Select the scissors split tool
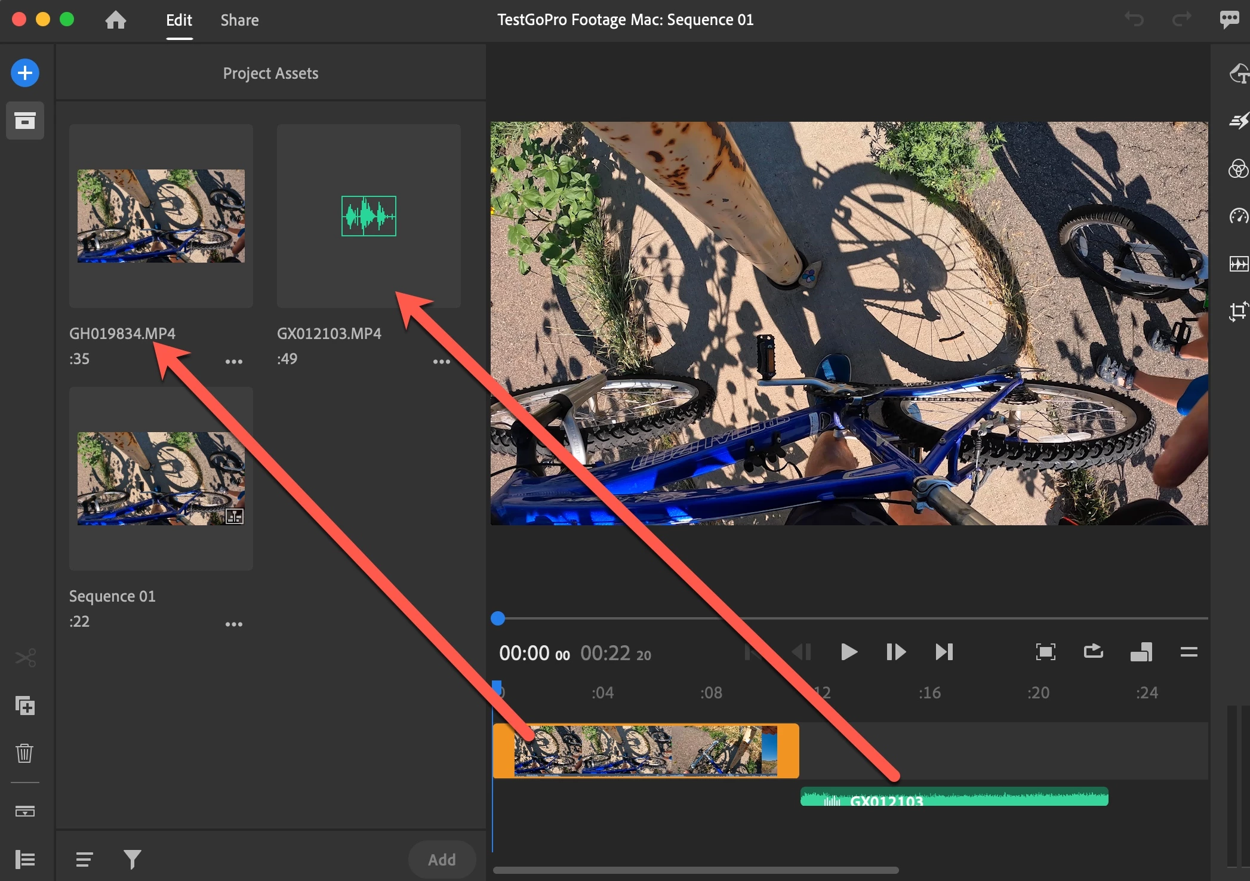The image size is (1250, 881). (x=25, y=658)
